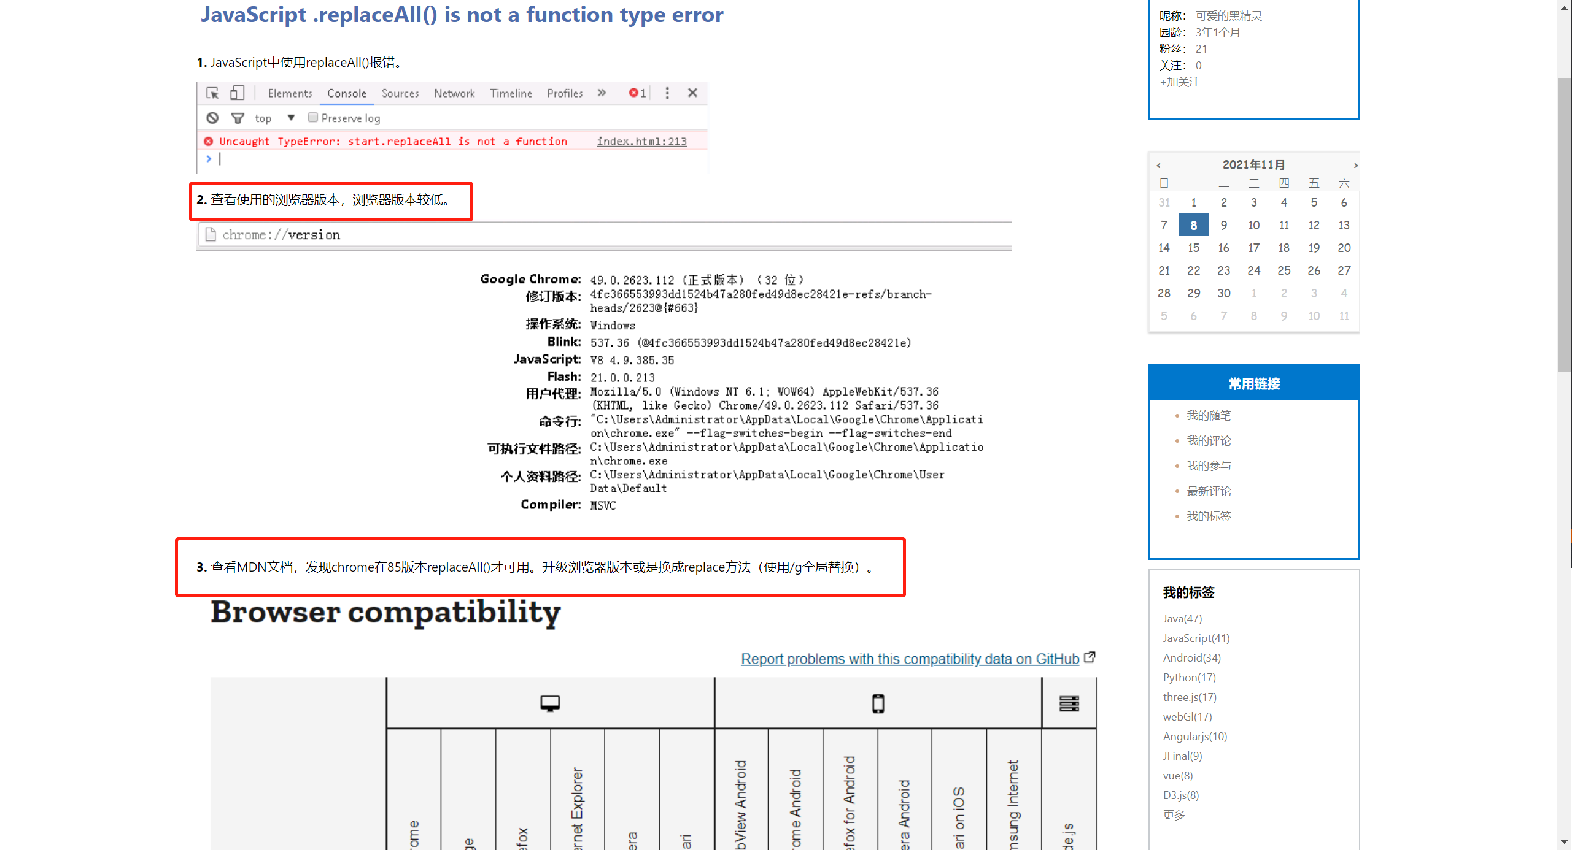Switch to the Elements tab in DevTools

click(x=289, y=93)
